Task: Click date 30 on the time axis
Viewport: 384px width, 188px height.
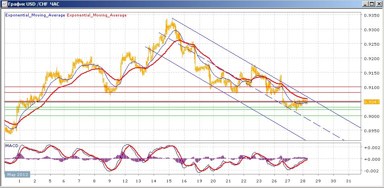Action: point(333,181)
